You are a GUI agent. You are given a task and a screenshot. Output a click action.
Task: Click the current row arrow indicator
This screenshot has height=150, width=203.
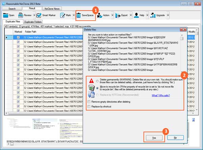[6, 38]
